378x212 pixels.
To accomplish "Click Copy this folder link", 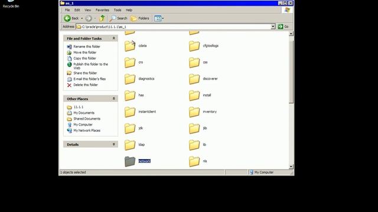I will tap(84, 58).
